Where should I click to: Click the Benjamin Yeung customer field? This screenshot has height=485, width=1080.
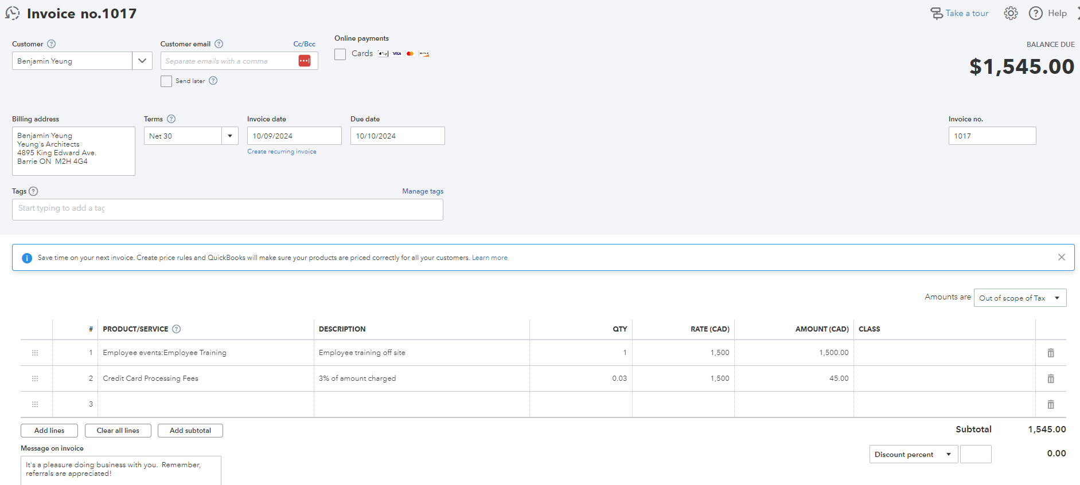[72, 61]
